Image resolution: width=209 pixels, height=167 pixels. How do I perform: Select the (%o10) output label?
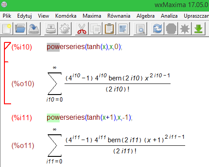[x=23, y=83]
